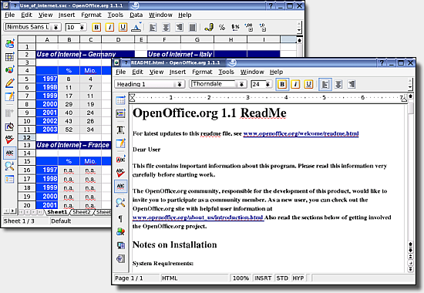Screen dimensions: 424x293
Task: Select the Sheet1 tab
Action: (x=57, y=212)
